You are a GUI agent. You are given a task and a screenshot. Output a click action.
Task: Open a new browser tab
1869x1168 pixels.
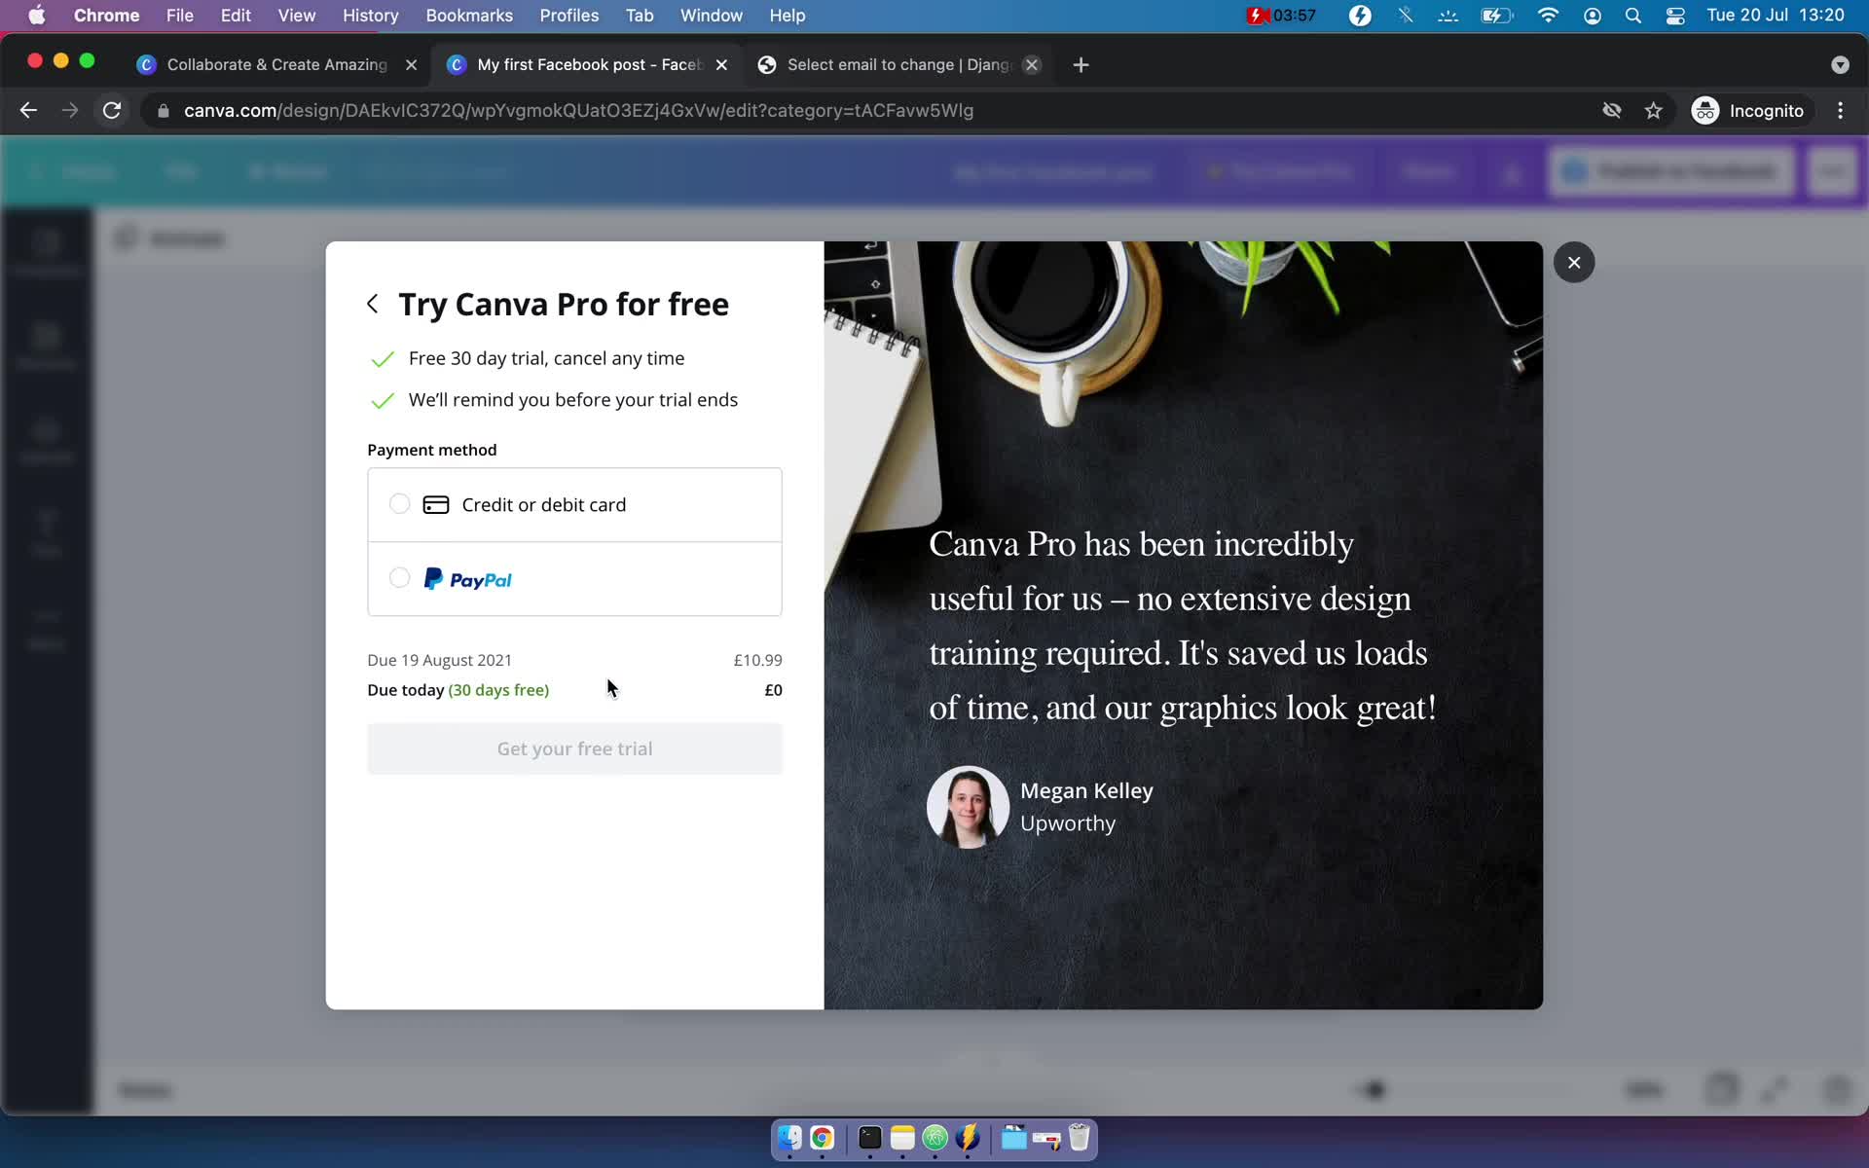[x=1081, y=64]
